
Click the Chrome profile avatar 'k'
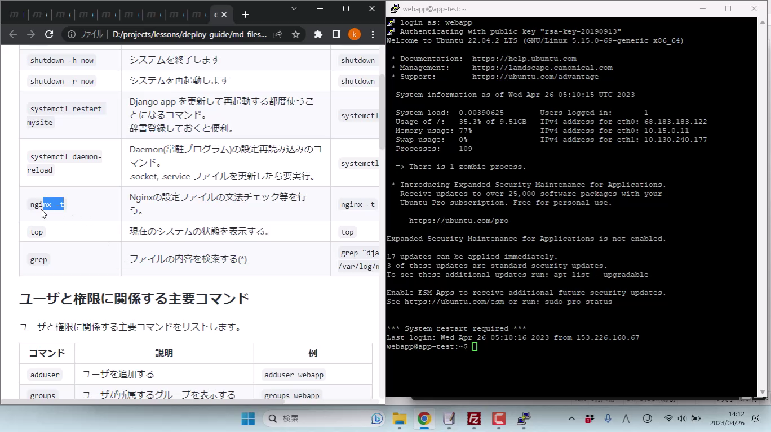[354, 34]
